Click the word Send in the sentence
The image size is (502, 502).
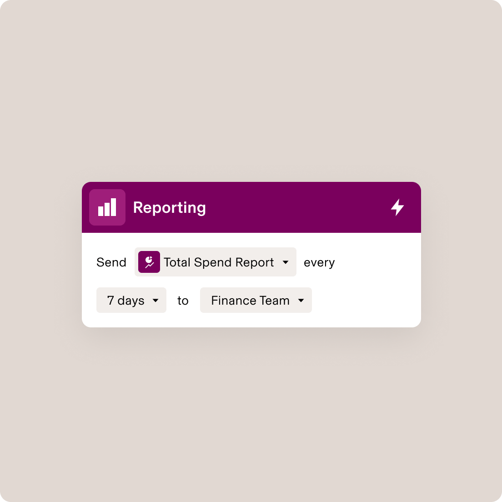(x=111, y=262)
